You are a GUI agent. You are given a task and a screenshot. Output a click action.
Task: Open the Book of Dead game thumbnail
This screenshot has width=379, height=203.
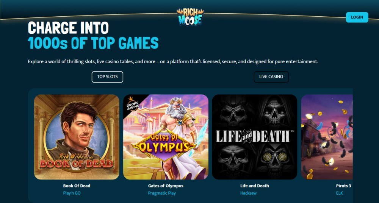click(77, 137)
